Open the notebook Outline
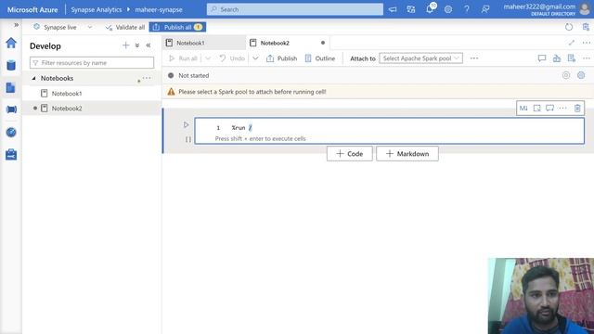This screenshot has width=594, height=334. pyautogui.click(x=320, y=58)
